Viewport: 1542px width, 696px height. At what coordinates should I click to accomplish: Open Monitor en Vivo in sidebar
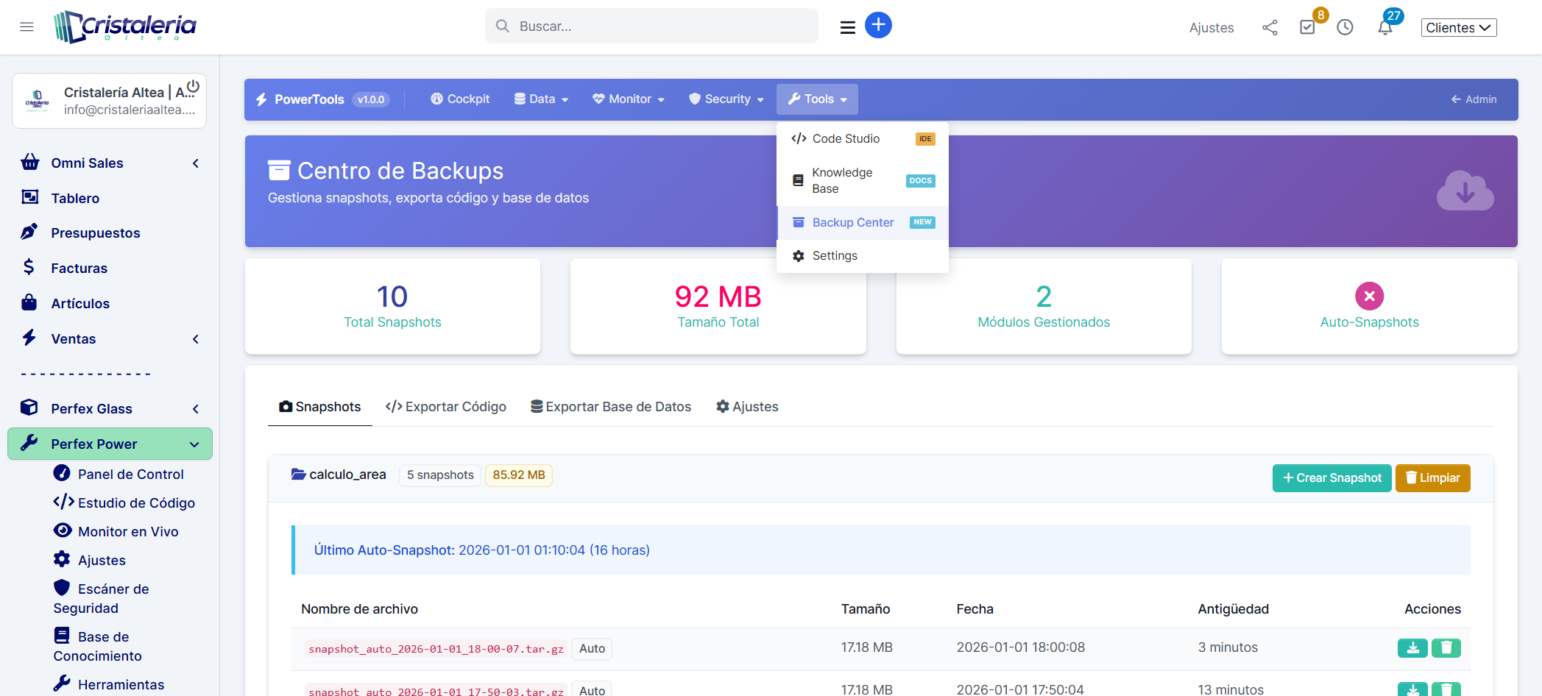[128, 532]
